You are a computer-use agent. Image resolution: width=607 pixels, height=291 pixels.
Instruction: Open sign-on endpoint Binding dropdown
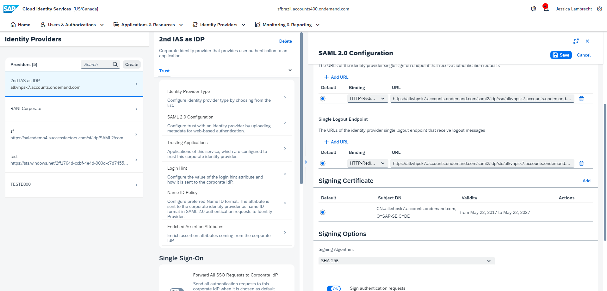tap(368, 99)
